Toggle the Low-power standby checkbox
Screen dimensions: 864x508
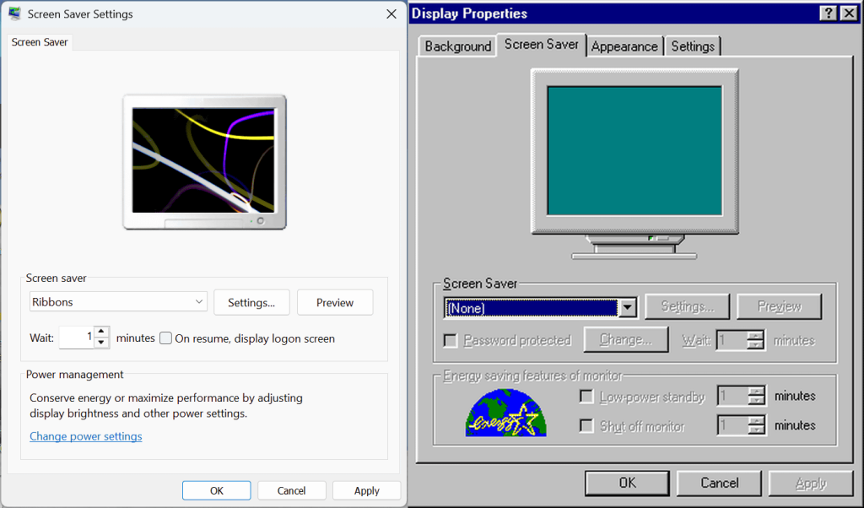(x=586, y=397)
